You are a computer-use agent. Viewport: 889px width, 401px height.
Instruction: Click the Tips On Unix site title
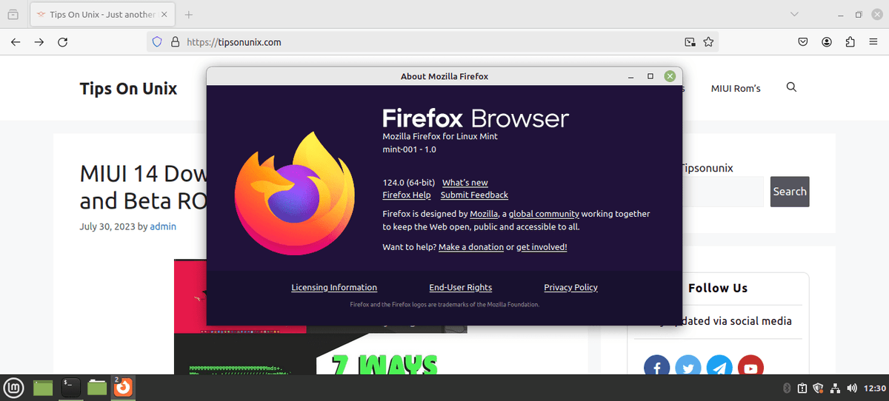coord(128,89)
